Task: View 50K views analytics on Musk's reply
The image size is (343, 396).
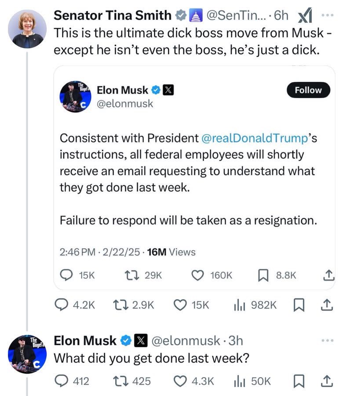Action: point(238,381)
